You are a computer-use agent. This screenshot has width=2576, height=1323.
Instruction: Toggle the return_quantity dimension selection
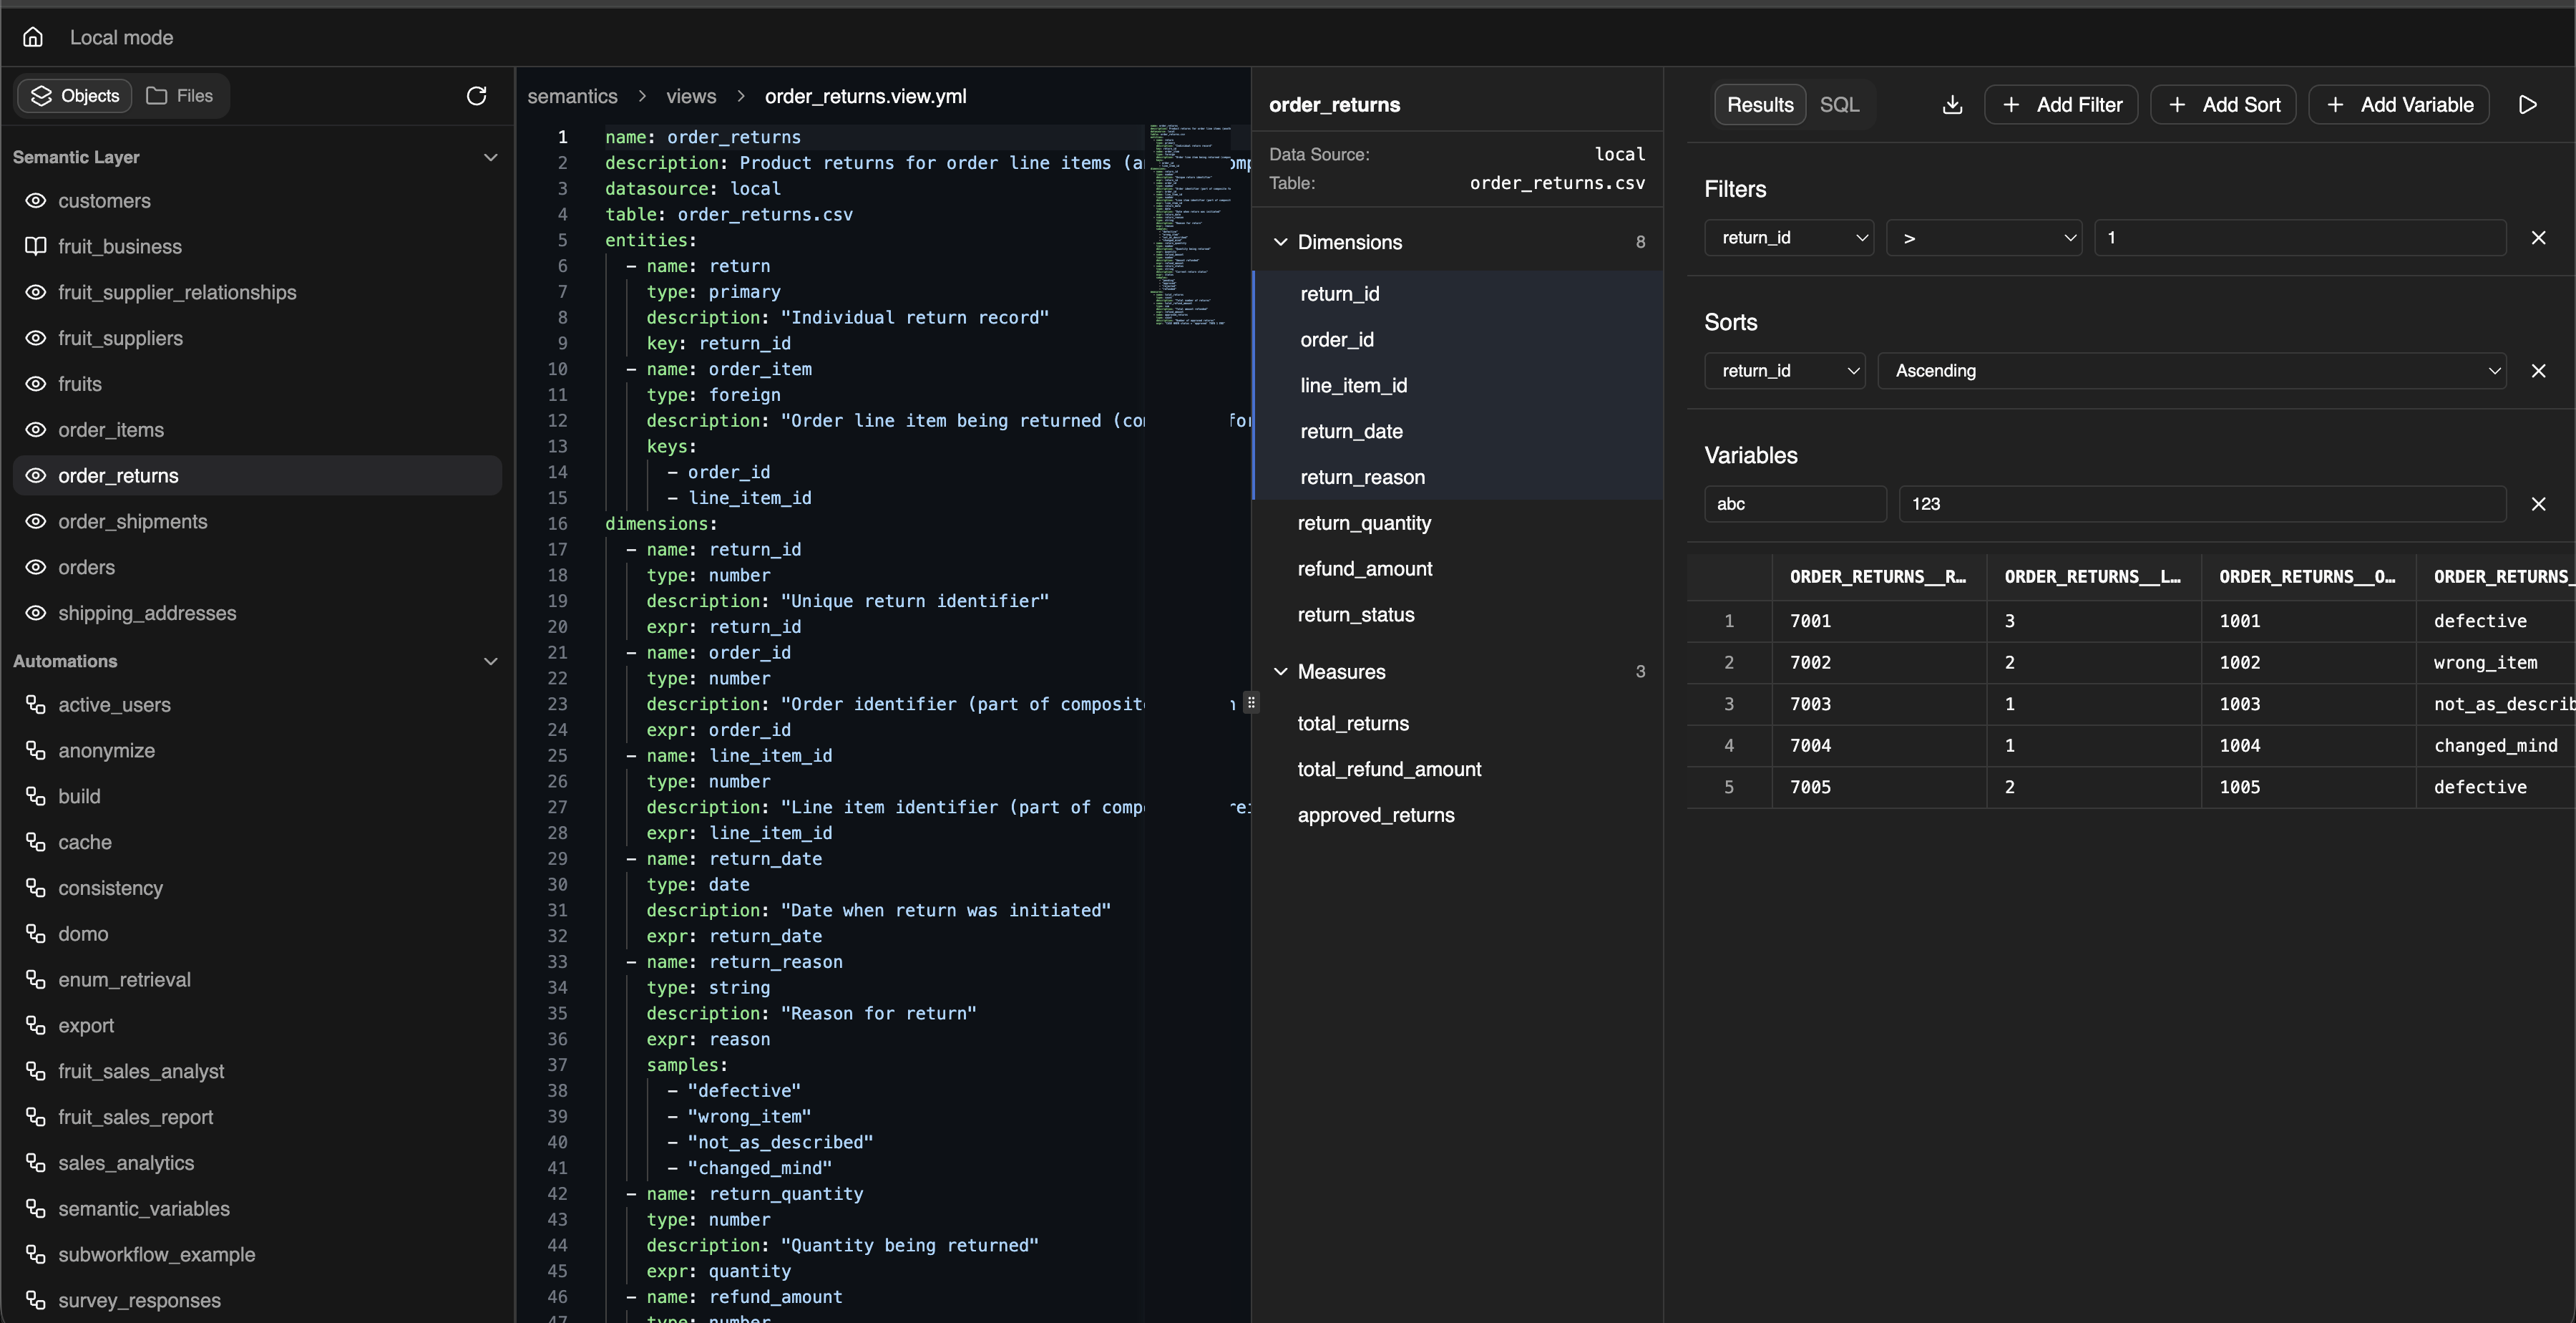1363,523
